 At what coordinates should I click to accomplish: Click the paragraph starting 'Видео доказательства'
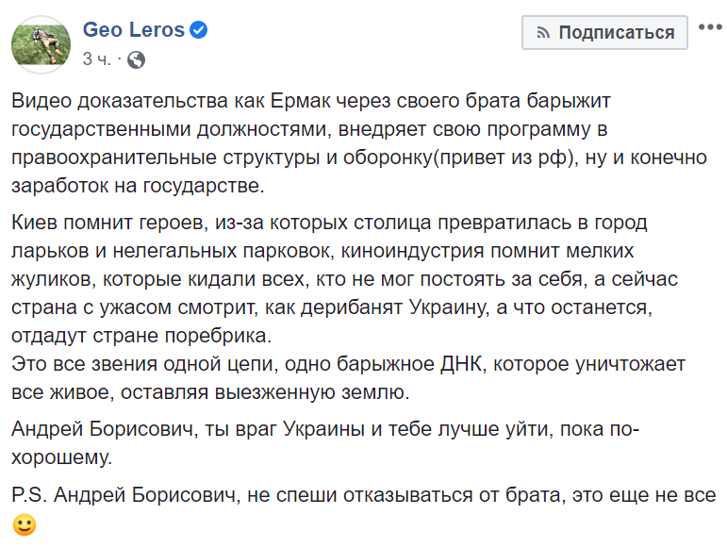click(359, 143)
